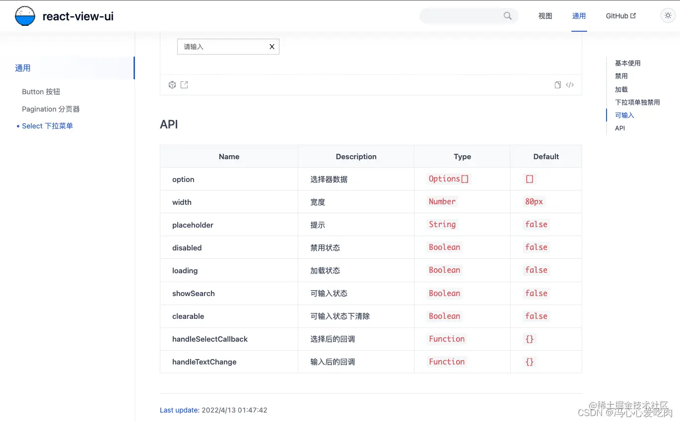Open the 视图 nav item
680x422 pixels.
545,16
